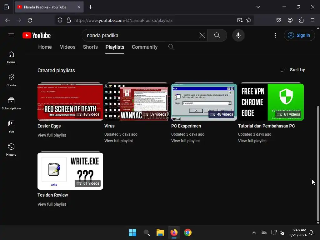Start voice search with microphone
This screenshot has height=240, width=320.
tap(238, 35)
